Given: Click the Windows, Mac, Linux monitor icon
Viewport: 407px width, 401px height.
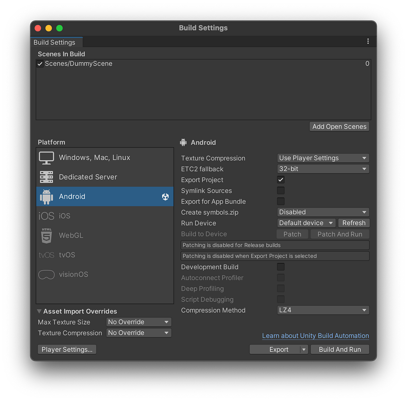Looking at the screenshot, I should [46, 157].
